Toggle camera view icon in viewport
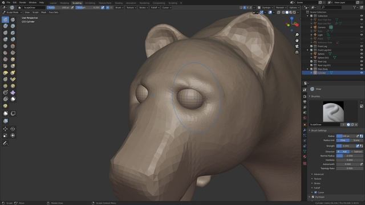The image size is (365, 205). 297,46
